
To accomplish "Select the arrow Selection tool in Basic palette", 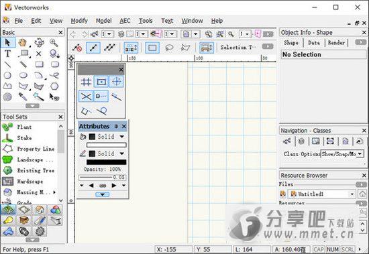I will (x=8, y=43).
